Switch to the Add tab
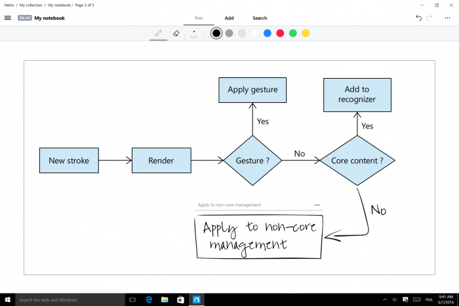 [x=229, y=18]
